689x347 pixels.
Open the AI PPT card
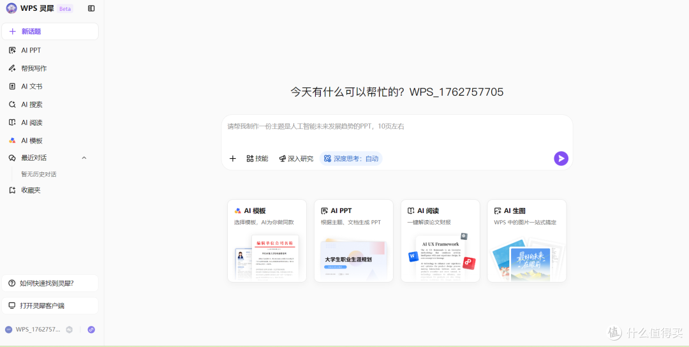[x=353, y=240]
